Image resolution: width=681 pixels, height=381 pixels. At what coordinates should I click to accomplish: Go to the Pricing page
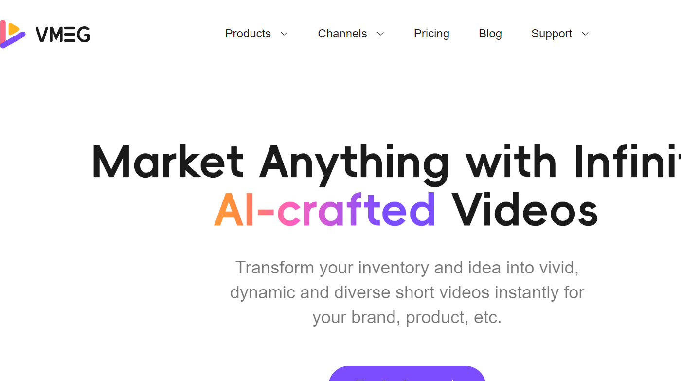pyautogui.click(x=431, y=34)
